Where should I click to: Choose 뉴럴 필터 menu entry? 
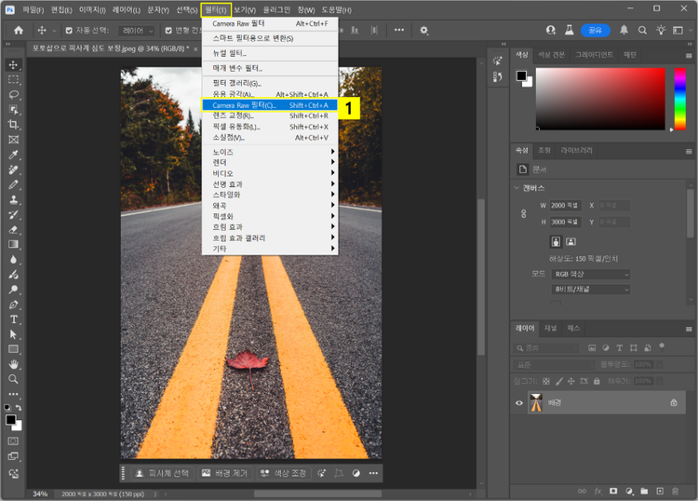(270, 53)
